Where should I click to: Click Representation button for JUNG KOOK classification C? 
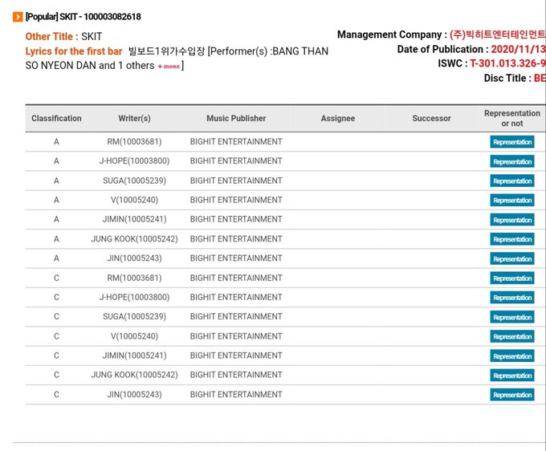pyautogui.click(x=512, y=376)
